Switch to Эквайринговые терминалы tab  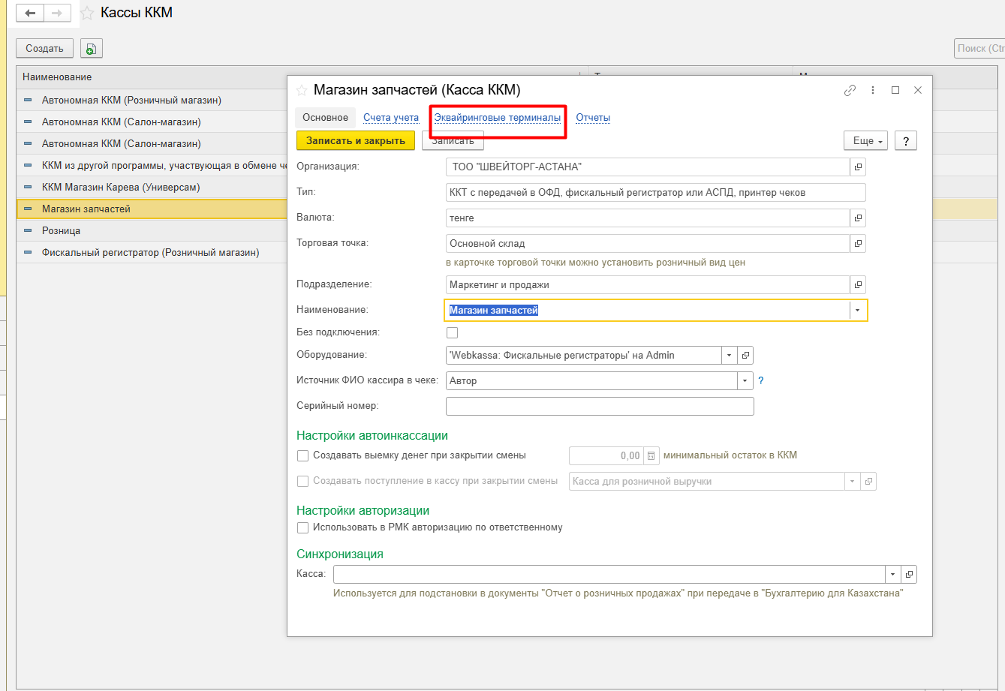coord(497,118)
